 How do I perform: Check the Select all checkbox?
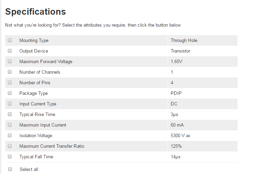coord(10,169)
